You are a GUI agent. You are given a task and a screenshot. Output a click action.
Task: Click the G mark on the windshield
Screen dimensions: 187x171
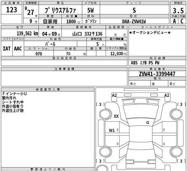(x=148, y=123)
